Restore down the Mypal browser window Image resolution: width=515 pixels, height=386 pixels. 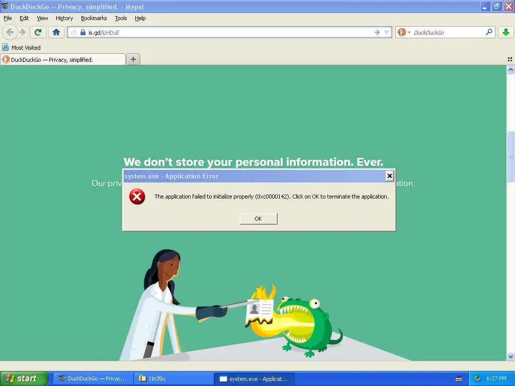click(497, 6)
